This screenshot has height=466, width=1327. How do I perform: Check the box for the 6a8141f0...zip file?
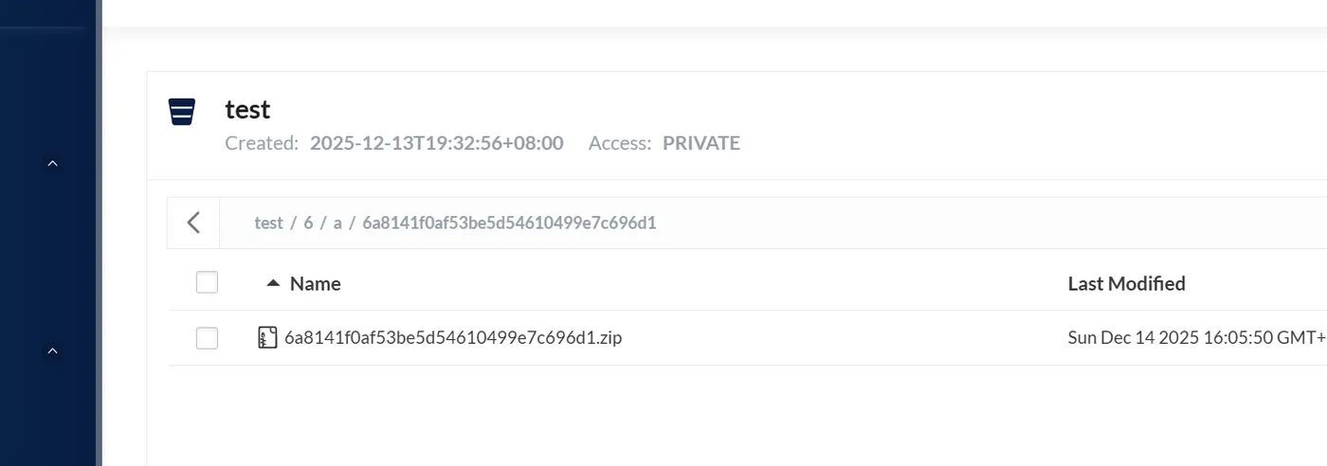tap(207, 338)
